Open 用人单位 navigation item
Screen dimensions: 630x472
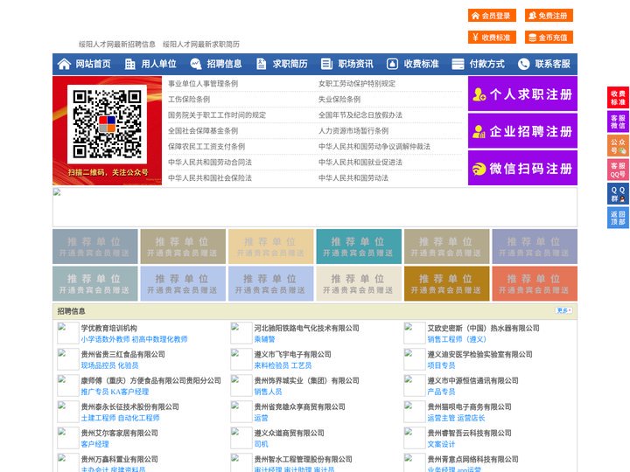[x=158, y=64]
